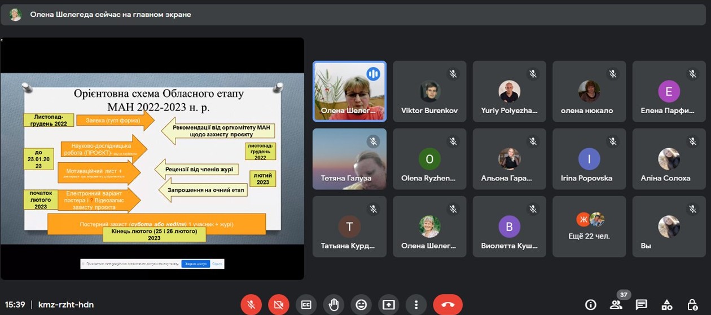711x315 pixels.
Task: Click the Олена Шелегеда speaking video tile
Action: [x=349, y=91]
